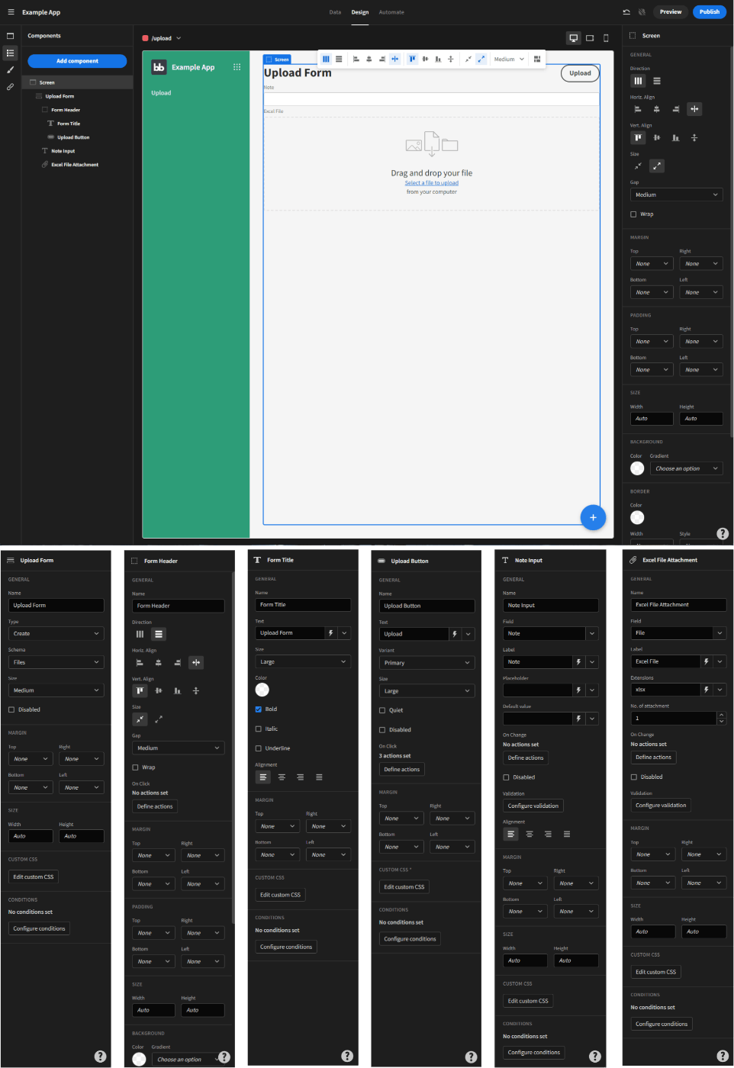Click the row direction icon in floating toolbar
The image size is (734, 1068).
(339, 59)
